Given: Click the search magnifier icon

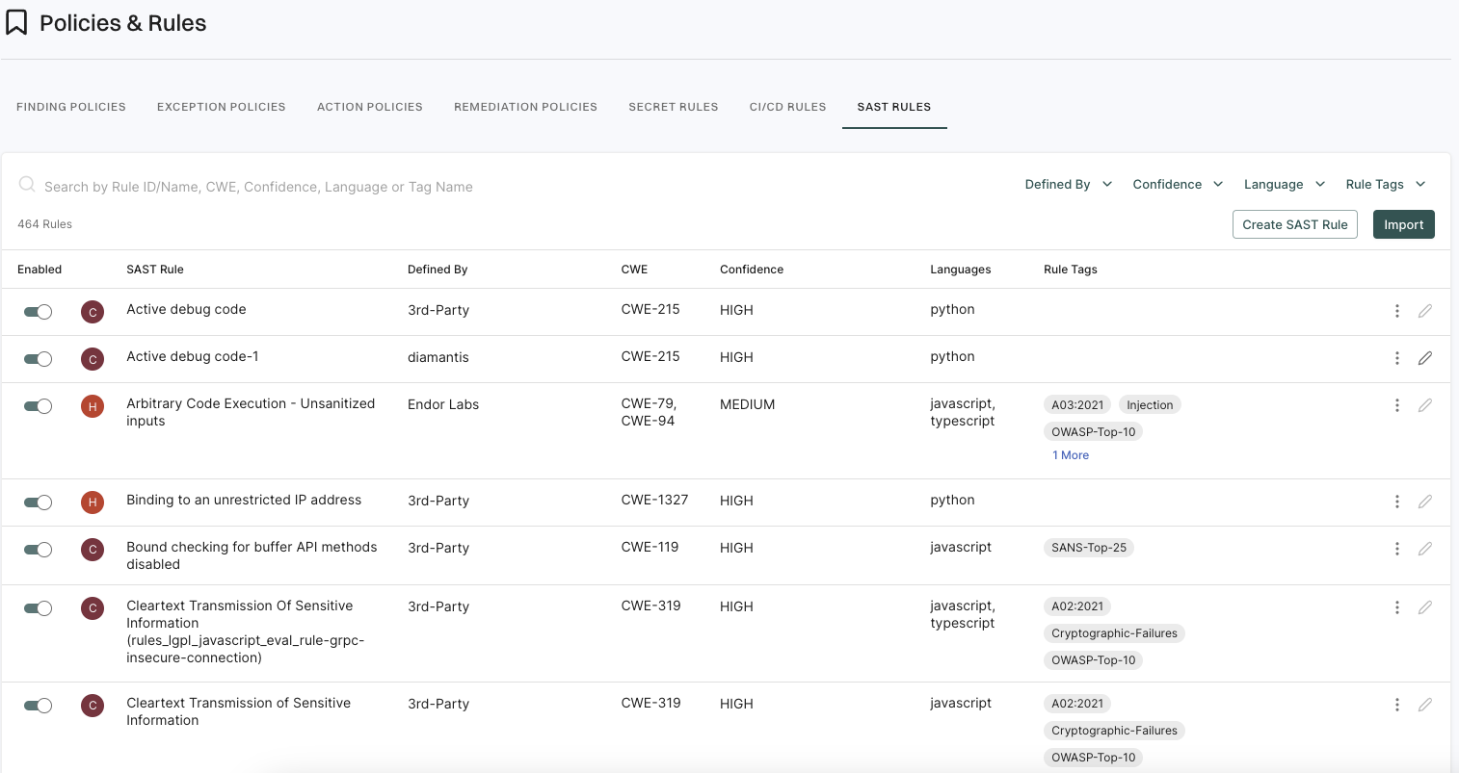Looking at the screenshot, I should pyautogui.click(x=27, y=185).
